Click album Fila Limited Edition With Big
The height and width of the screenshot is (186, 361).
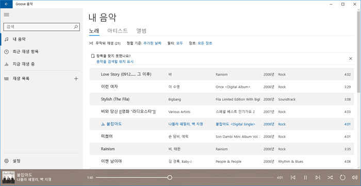(238, 100)
